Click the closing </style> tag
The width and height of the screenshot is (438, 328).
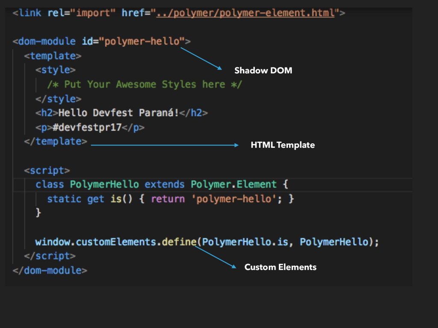click(58, 99)
